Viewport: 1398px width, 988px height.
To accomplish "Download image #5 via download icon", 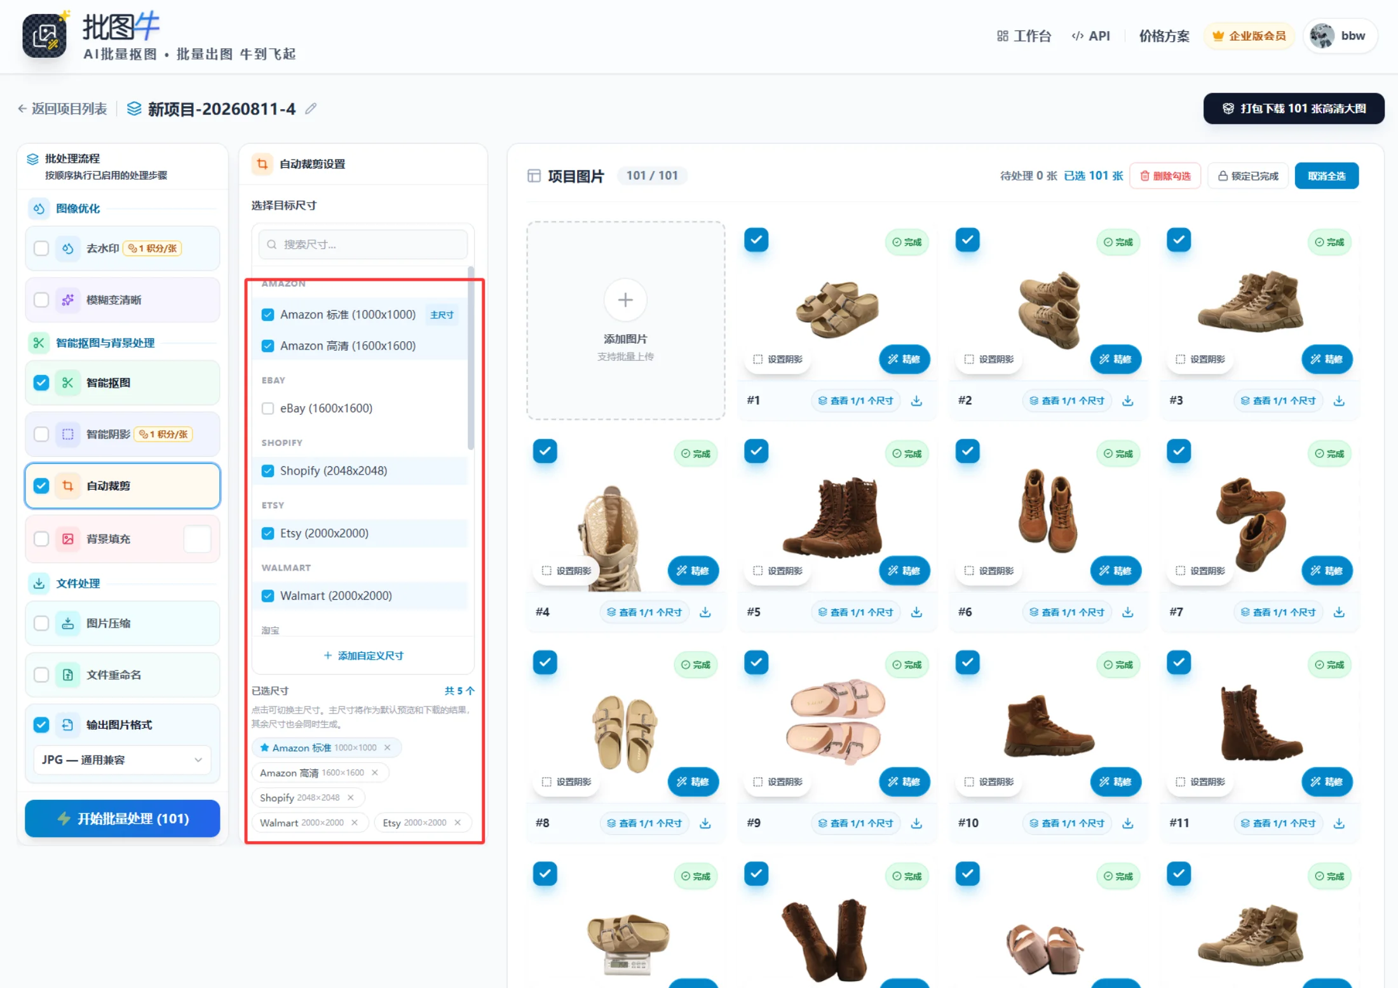I will coord(916,612).
